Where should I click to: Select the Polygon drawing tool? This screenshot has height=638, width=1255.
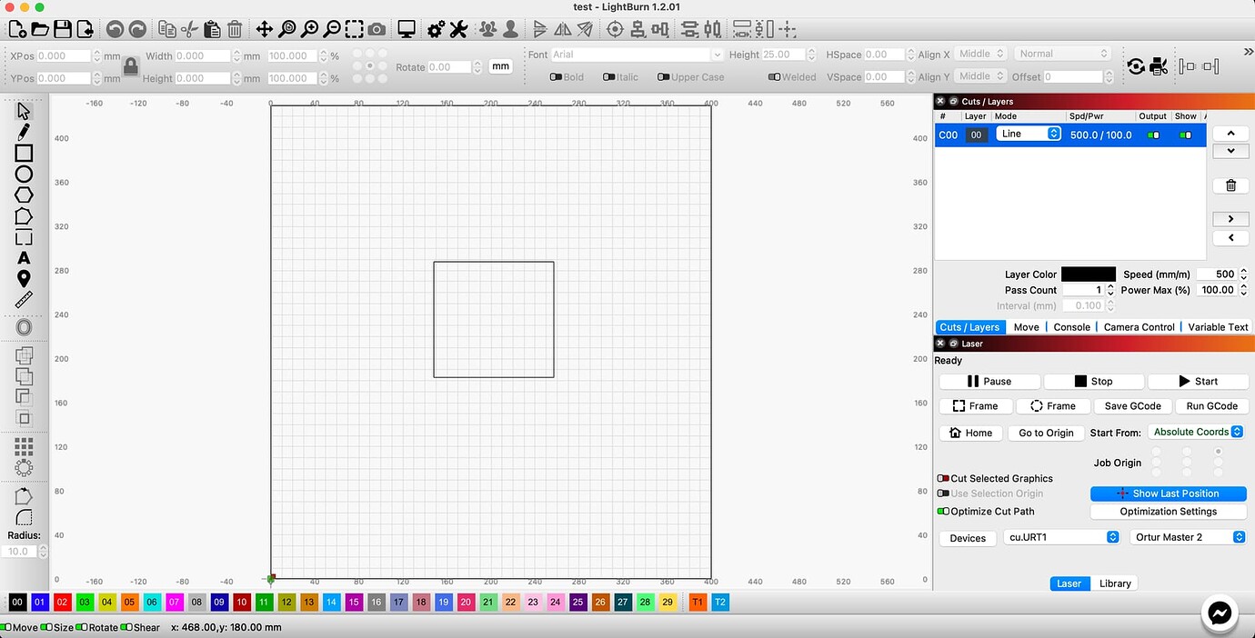pyautogui.click(x=24, y=194)
